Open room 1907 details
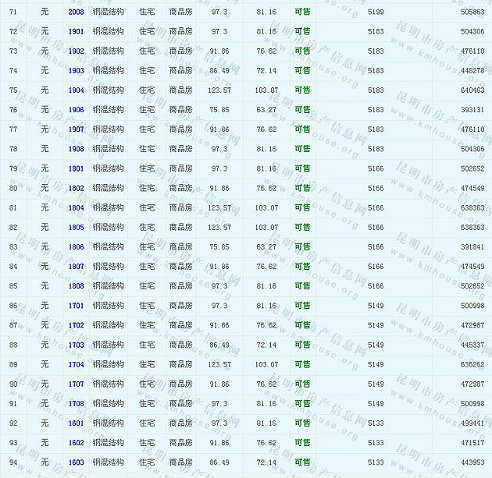 [x=76, y=129]
